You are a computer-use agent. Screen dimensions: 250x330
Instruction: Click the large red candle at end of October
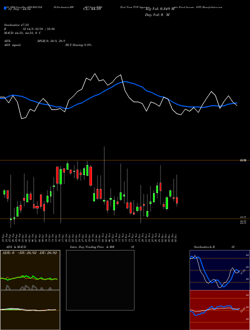90,176
